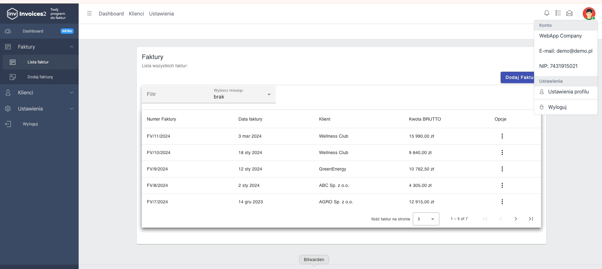Open the task list icon in header
The image size is (602, 269).
tap(558, 13)
